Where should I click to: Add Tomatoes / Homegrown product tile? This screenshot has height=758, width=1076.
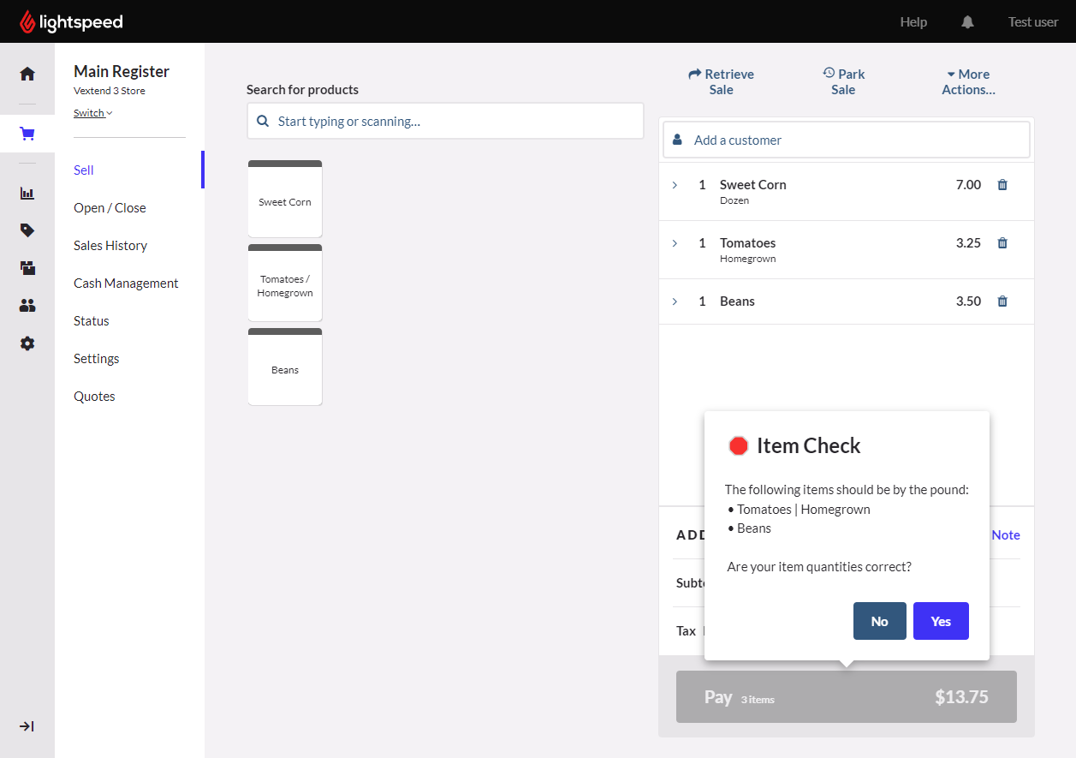point(285,286)
